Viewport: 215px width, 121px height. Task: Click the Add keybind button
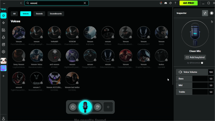[x=195, y=57]
